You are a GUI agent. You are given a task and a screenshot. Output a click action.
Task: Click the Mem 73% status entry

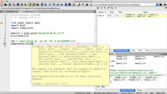click(160, 93)
